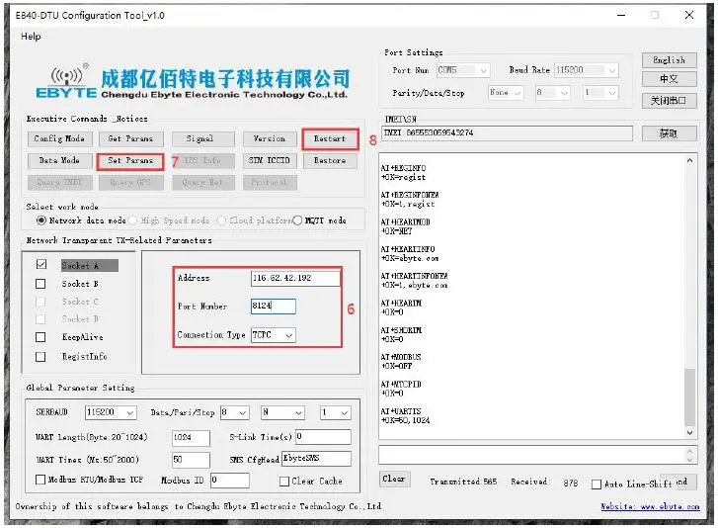Enable the KeepAlive checkbox
The width and height of the screenshot is (718, 528).
click(40, 337)
